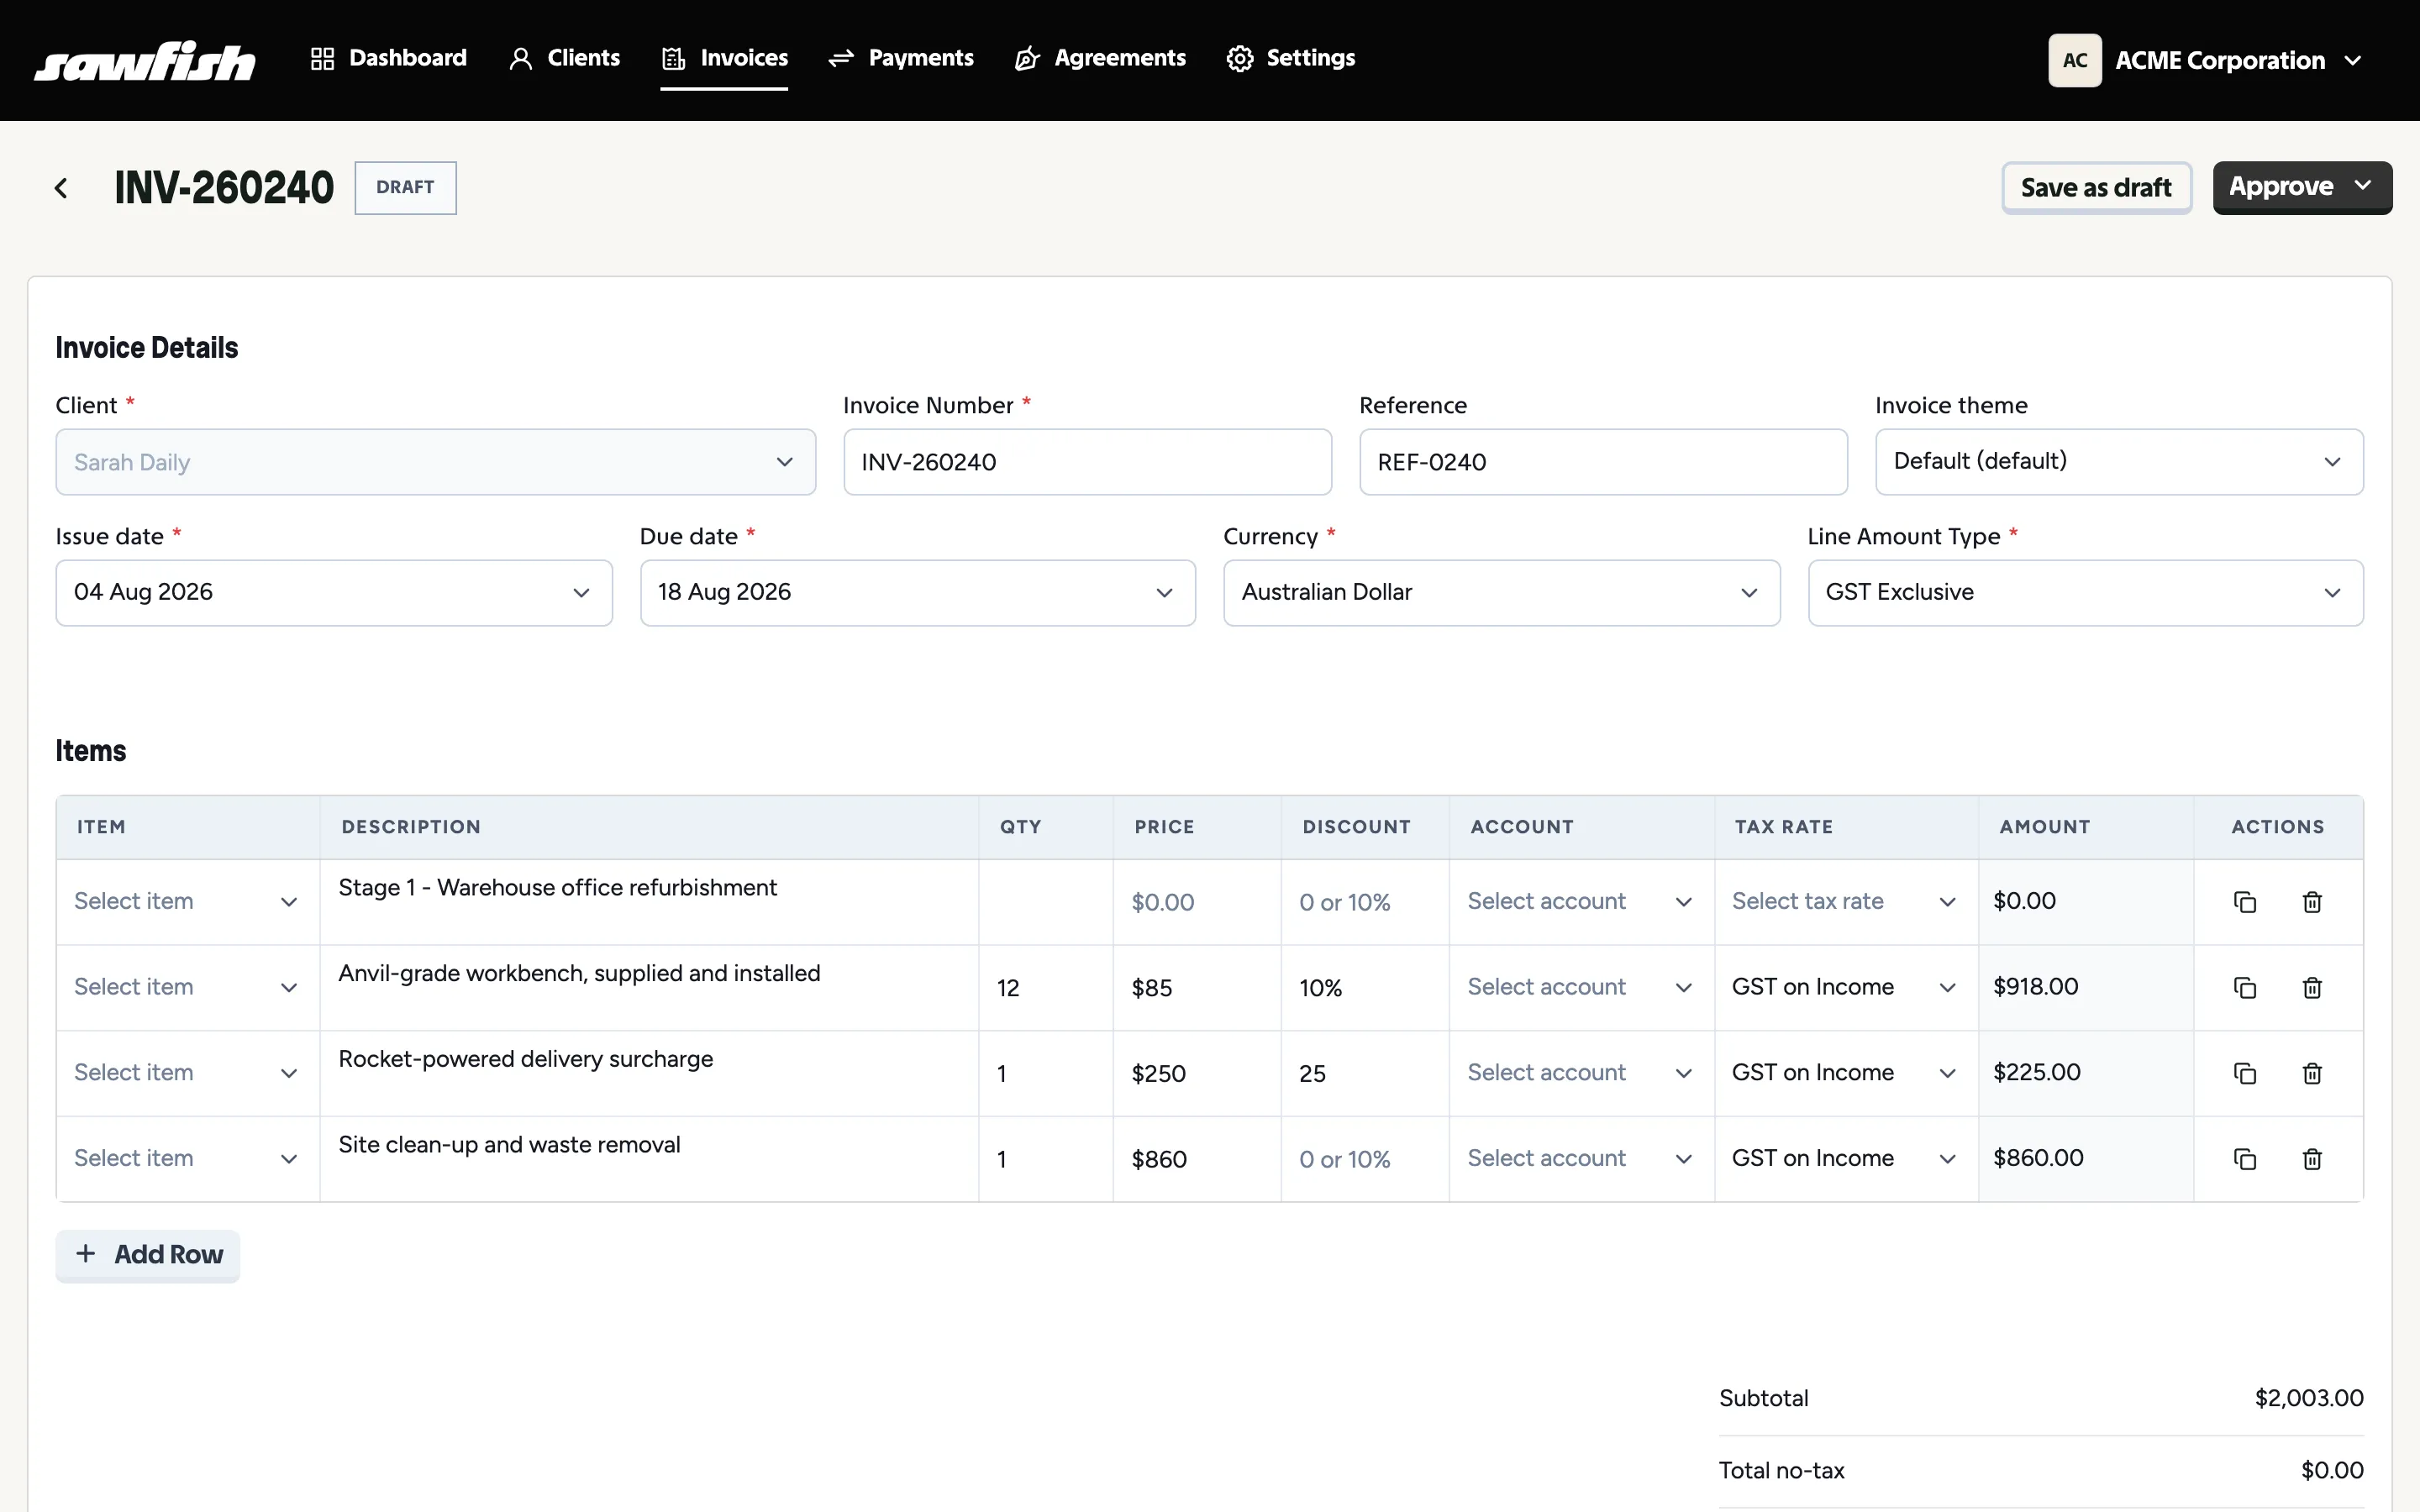Viewport: 2420px width, 1512px height.
Task: Click the $85 price field
Action: [x=1196, y=988]
